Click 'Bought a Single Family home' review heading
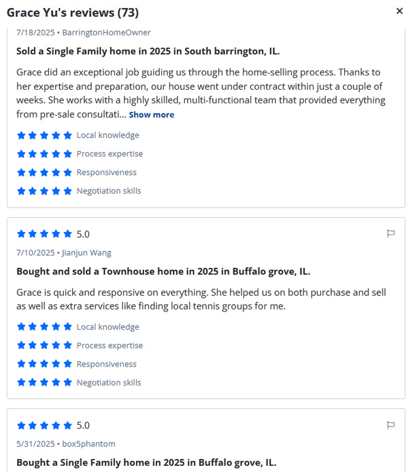This screenshot has width=408, height=472. tap(146, 462)
